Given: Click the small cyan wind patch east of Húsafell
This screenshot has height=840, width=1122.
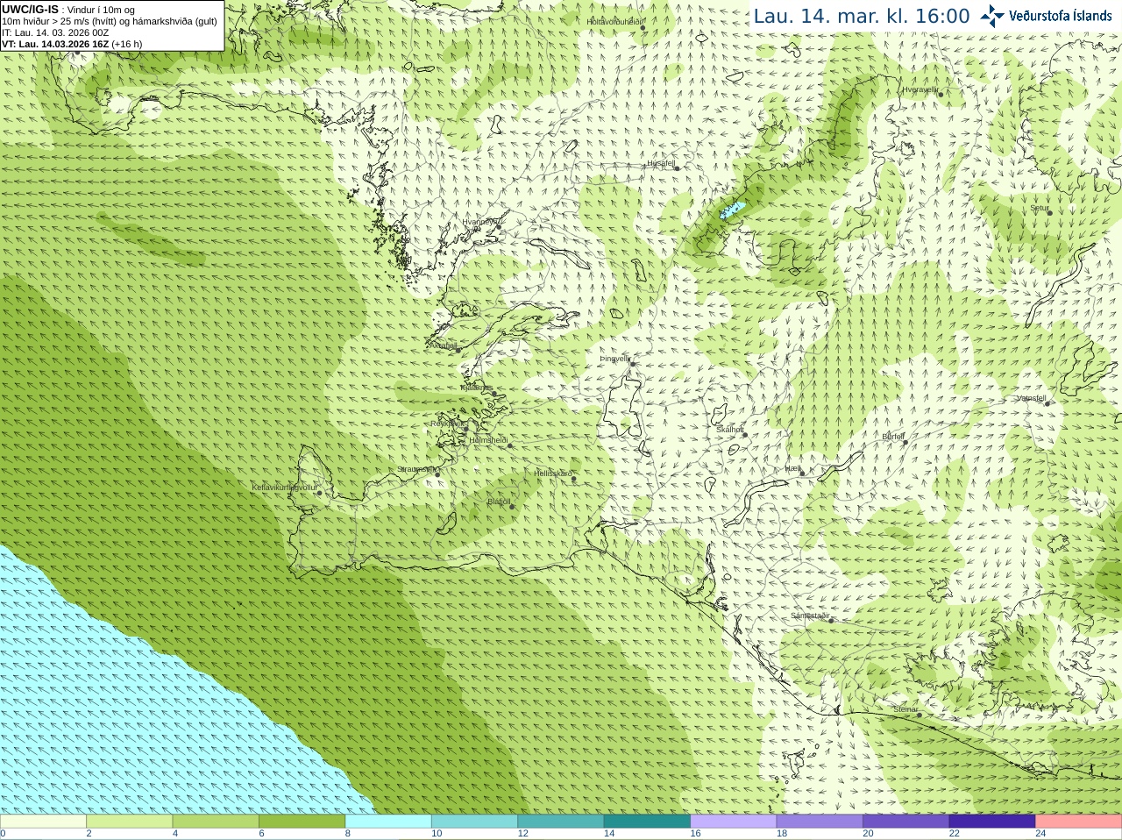Looking at the screenshot, I should coord(731,210).
